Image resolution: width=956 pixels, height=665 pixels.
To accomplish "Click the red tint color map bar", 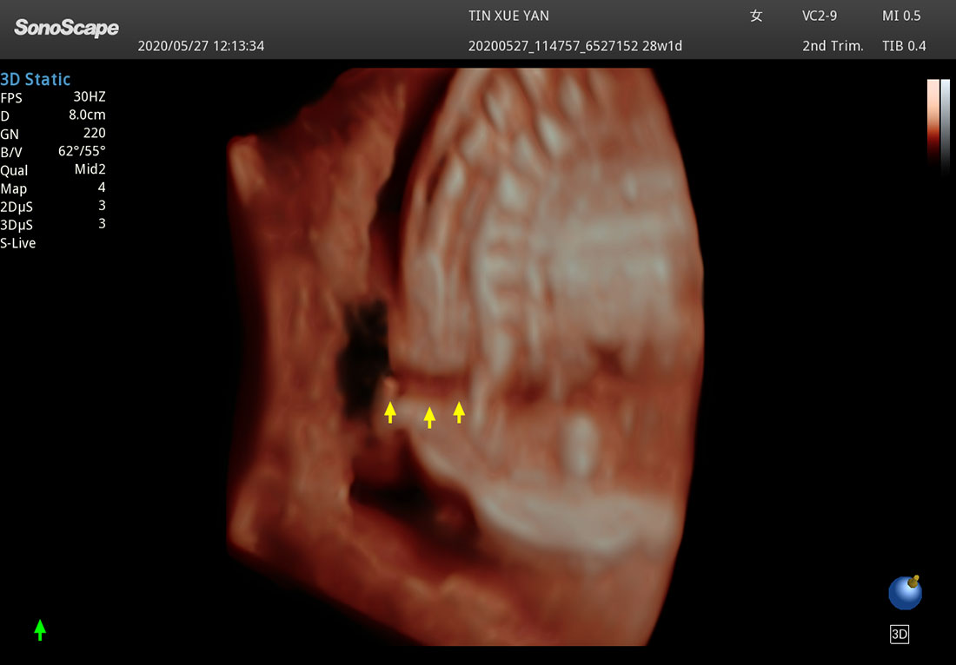I will coord(933,122).
